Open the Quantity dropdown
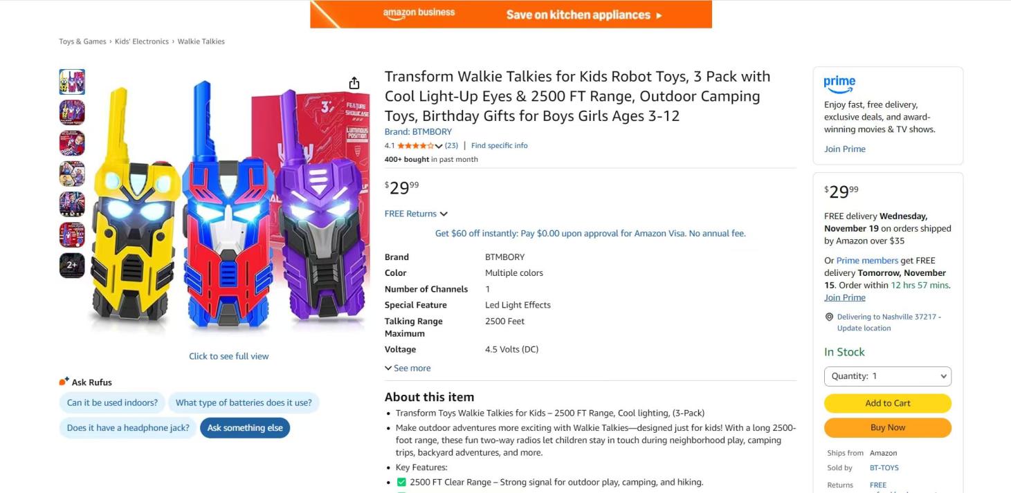The width and height of the screenshot is (1011, 493). (887, 376)
